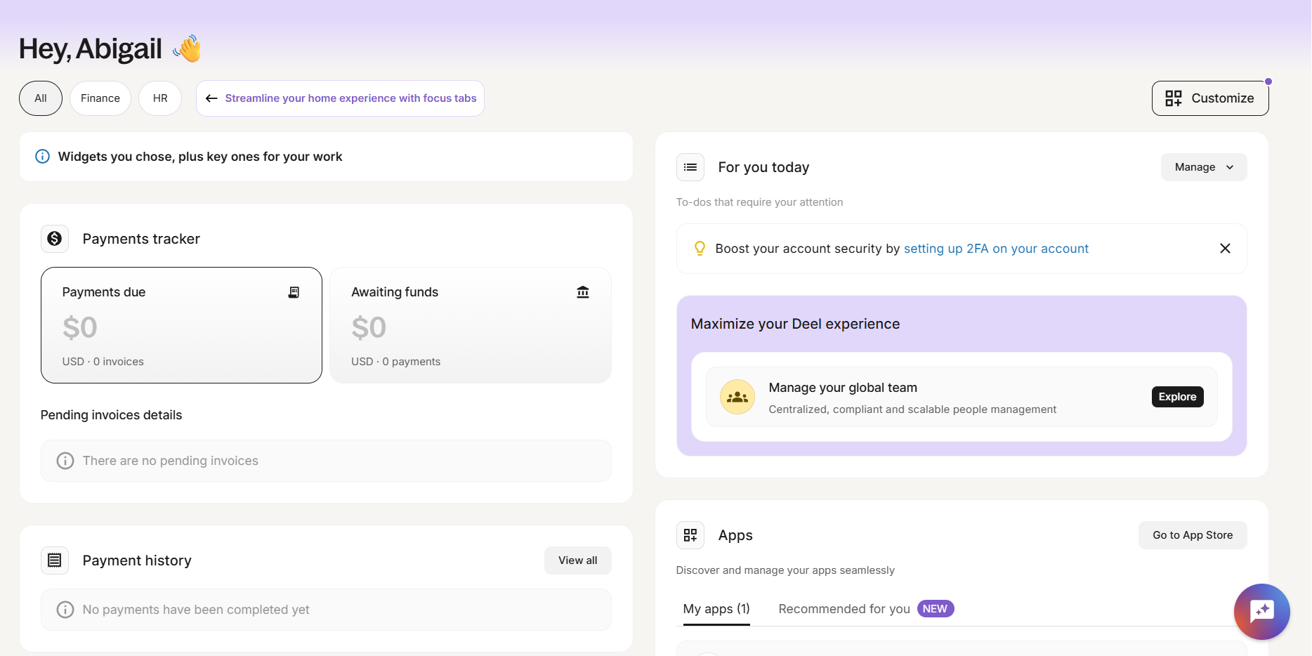Click the dollar icon for Payments tracker
Screen dimensions: 1312x656
[55, 239]
